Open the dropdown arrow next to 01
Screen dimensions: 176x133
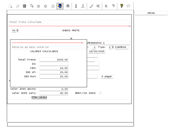[17, 30]
